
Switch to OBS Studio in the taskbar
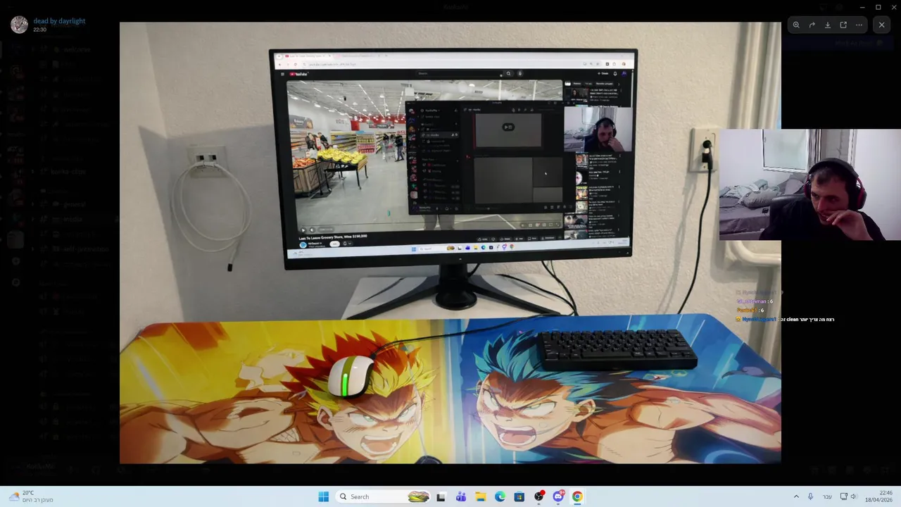point(539,496)
